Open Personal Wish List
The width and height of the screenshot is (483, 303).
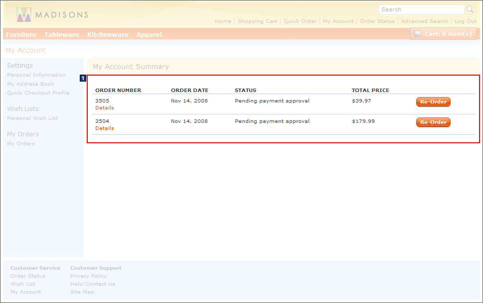[x=32, y=118]
